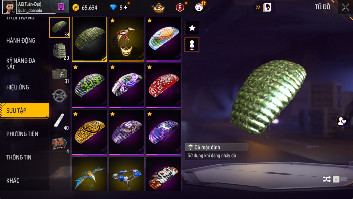Toggle the shuffle random skin button
353x199 pixels.
click(x=327, y=179)
